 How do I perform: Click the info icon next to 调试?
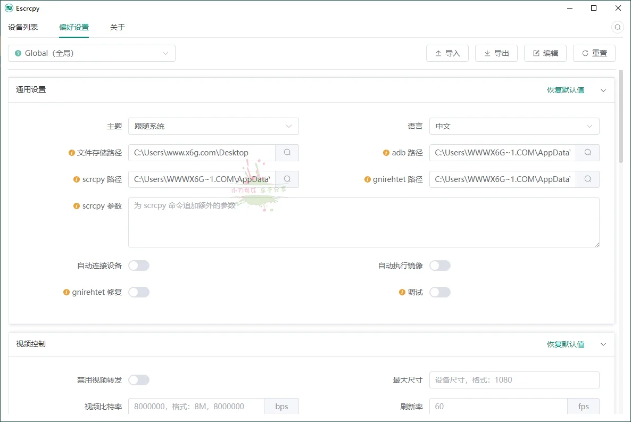pyautogui.click(x=402, y=292)
